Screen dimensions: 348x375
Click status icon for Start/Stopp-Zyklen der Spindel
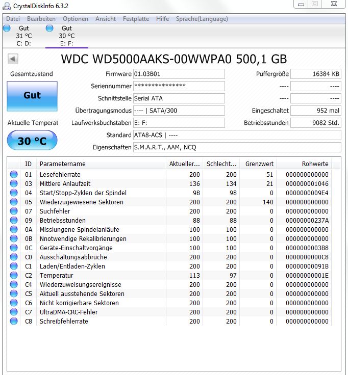(x=14, y=193)
